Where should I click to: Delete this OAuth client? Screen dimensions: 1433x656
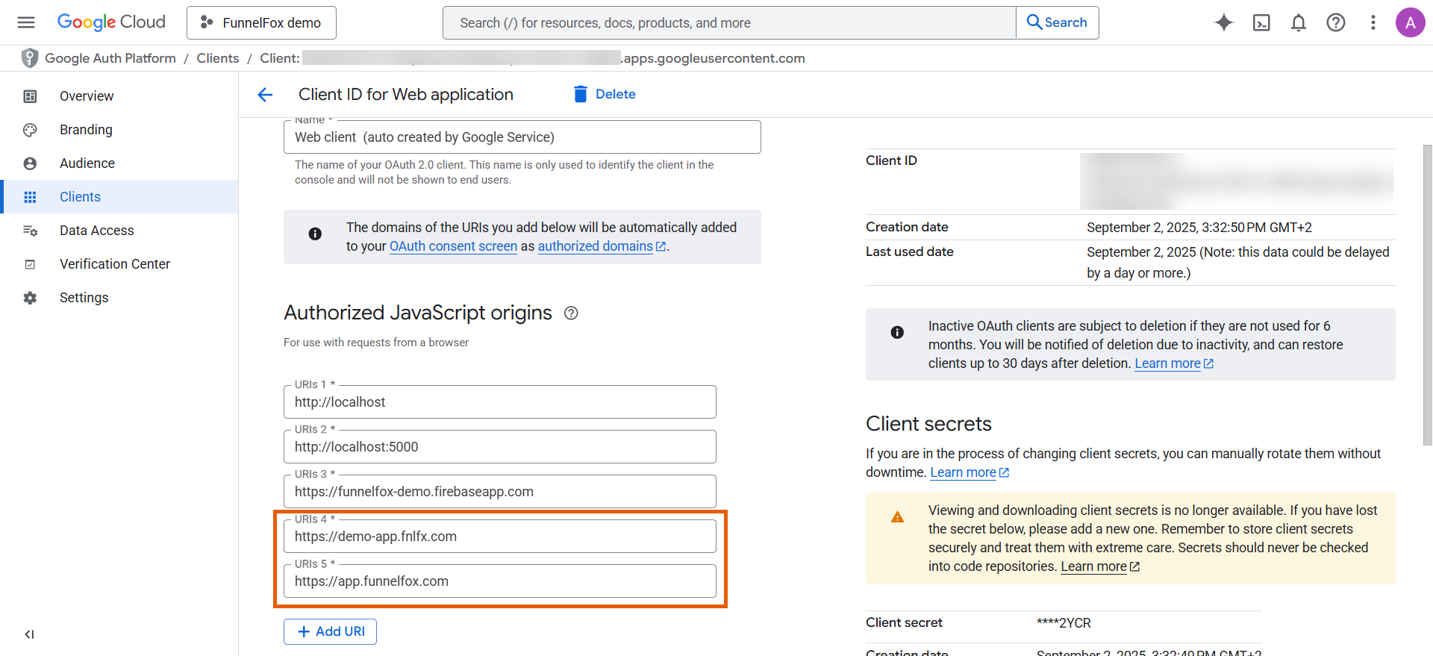(x=605, y=94)
